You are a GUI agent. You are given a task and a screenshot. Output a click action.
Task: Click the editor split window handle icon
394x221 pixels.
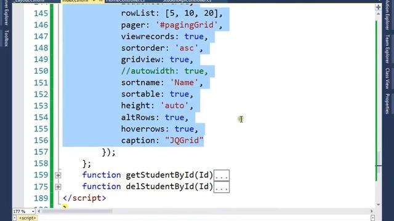click(378, 7)
